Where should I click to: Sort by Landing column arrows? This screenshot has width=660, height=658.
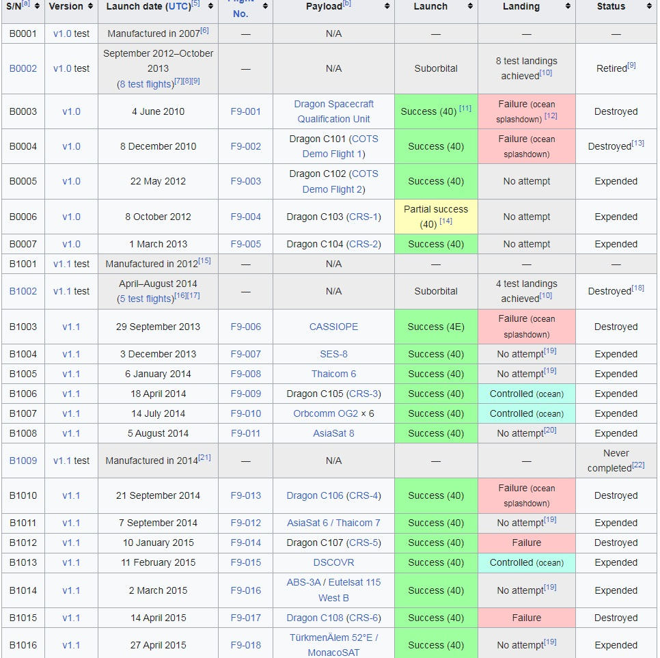pos(568,6)
